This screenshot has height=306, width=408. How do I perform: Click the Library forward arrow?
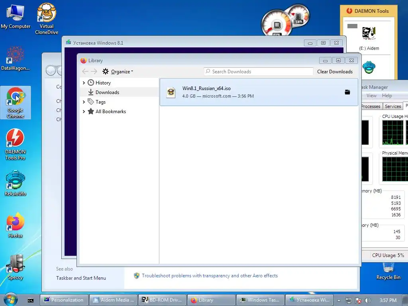pos(94,71)
